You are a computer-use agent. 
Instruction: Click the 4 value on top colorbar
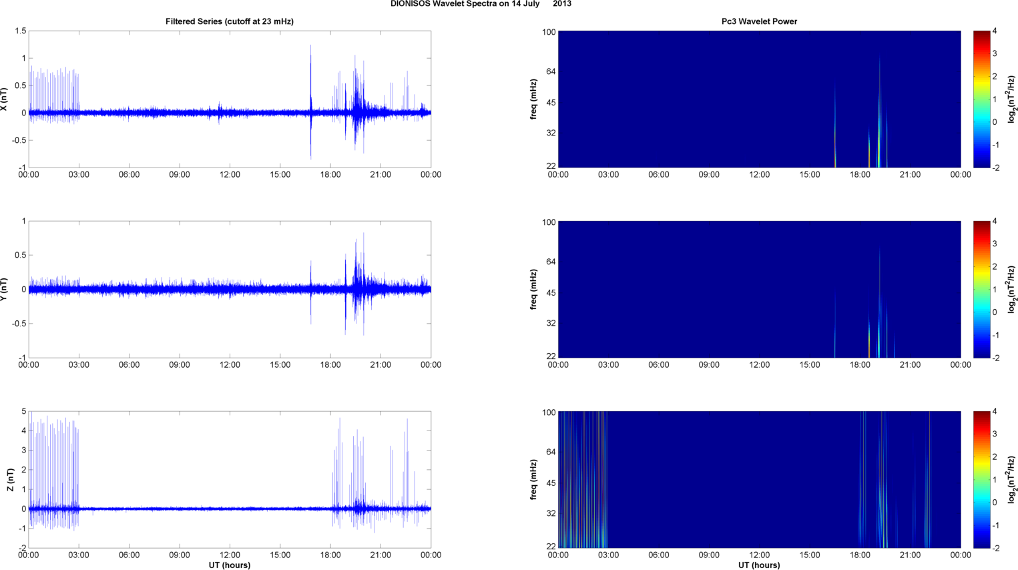click(x=995, y=31)
